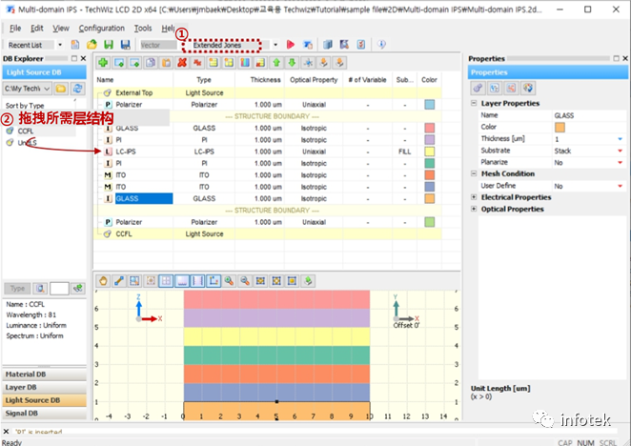The height and width of the screenshot is (446, 631).
Task: Collapse the Mesh Condition section
Action: click(474, 173)
